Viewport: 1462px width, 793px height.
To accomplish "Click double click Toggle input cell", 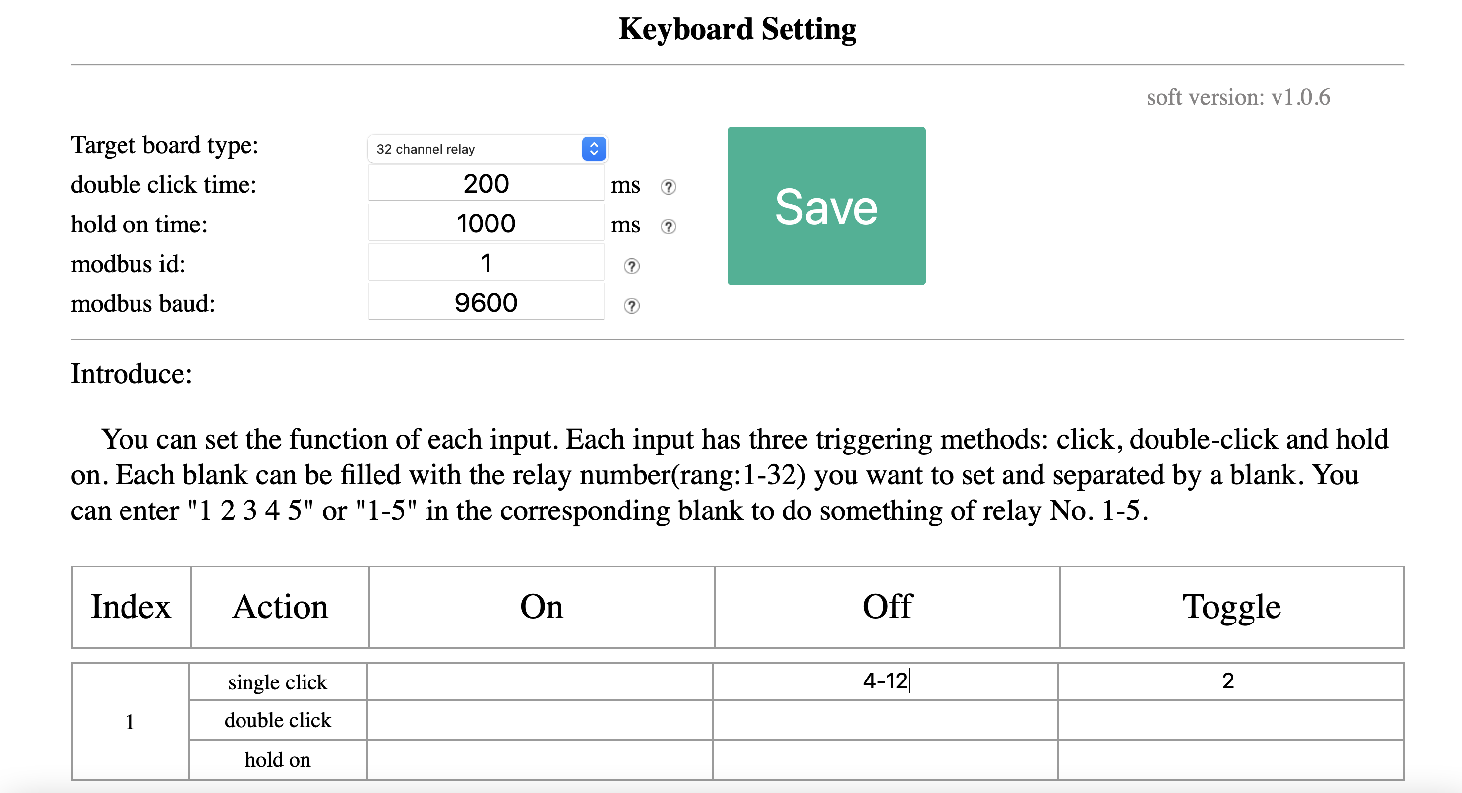I will pyautogui.click(x=1230, y=721).
